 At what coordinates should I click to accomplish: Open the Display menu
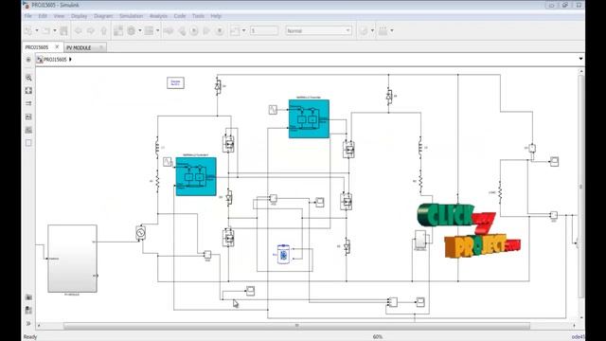click(80, 16)
